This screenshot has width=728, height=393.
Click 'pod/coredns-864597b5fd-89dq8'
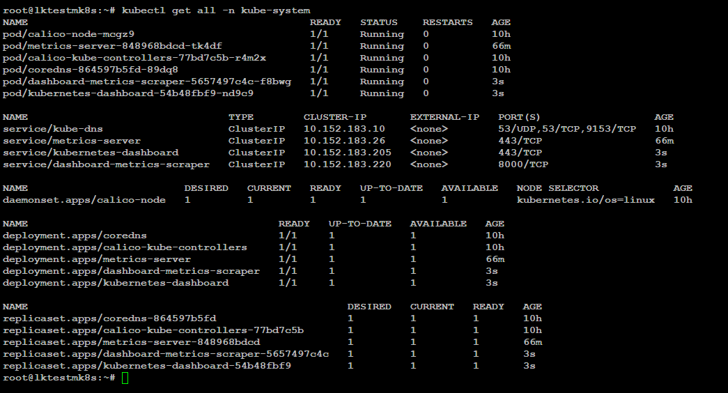91,70
